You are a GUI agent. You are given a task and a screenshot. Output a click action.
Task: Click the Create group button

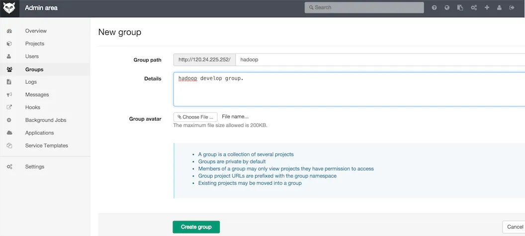196,227
